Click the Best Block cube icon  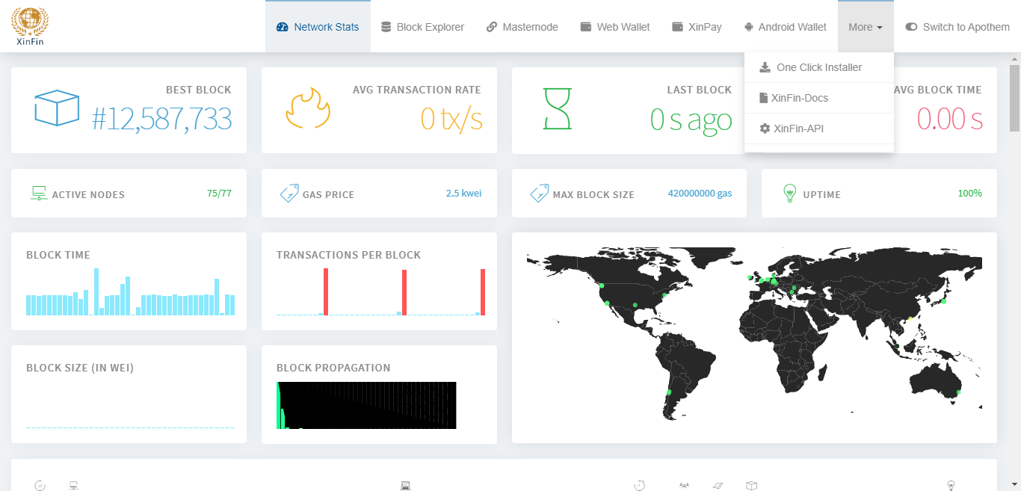coord(57,108)
